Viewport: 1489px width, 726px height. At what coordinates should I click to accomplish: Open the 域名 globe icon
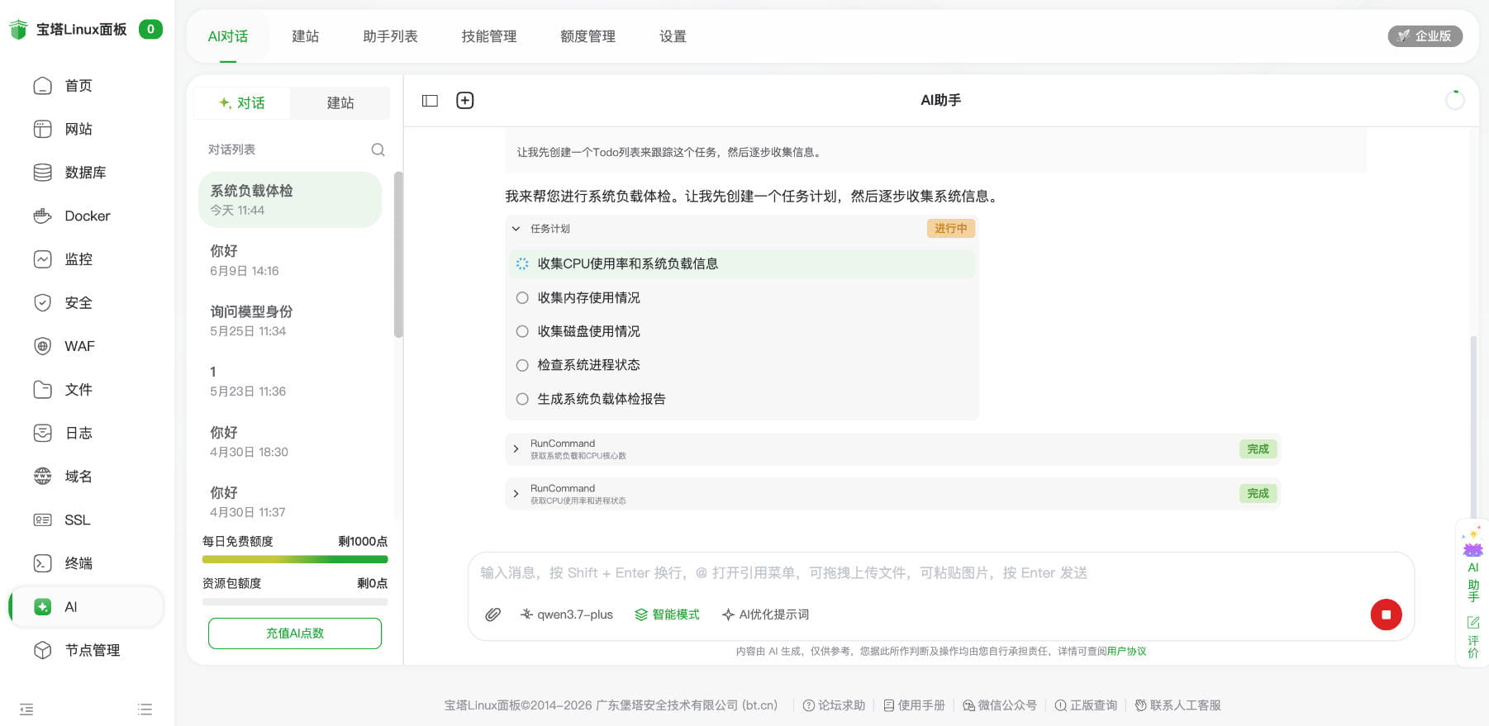tap(42, 477)
